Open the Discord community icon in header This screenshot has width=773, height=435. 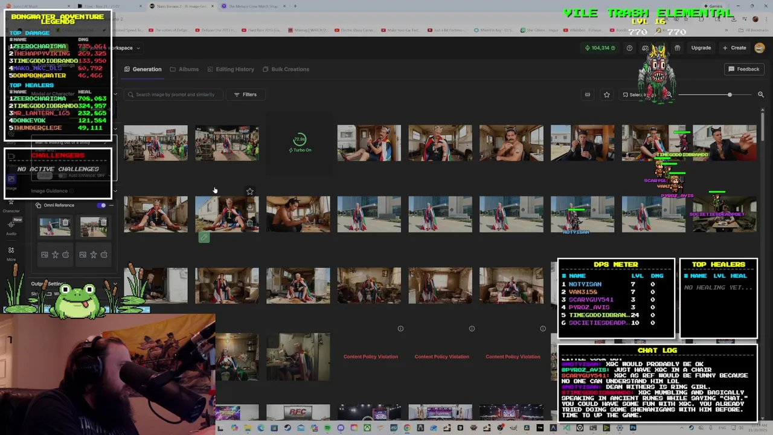(645, 48)
